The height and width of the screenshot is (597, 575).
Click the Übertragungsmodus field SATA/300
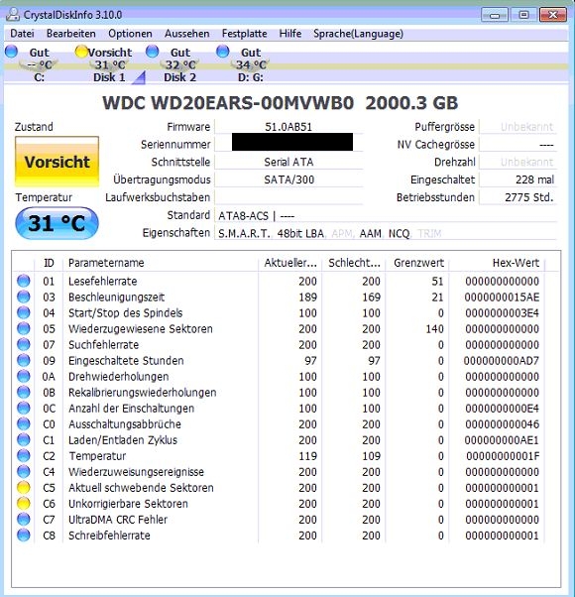click(x=288, y=179)
